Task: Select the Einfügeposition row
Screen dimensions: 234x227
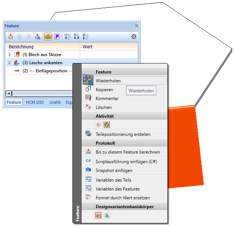Action: [39, 71]
